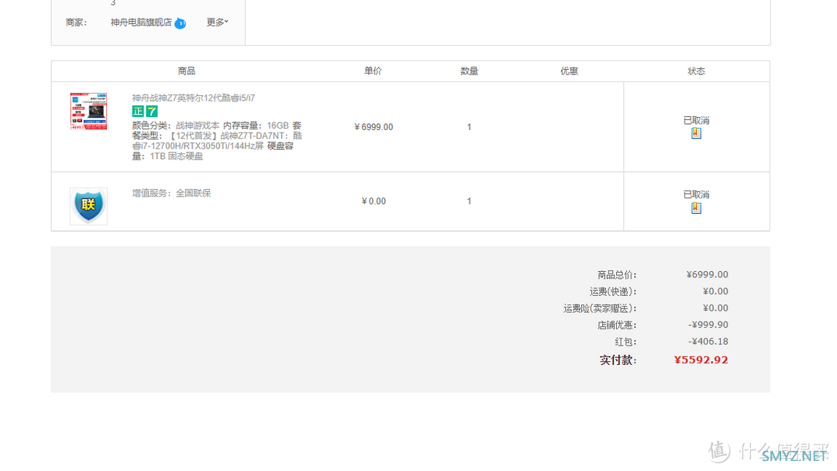Open the 神舟电脑旗舰店 seller link

pyautogui.click(x=141, y=22)
